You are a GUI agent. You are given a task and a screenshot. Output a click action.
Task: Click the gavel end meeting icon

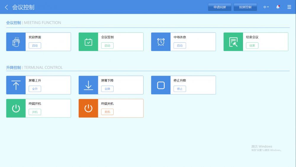[x=233, y=42]
